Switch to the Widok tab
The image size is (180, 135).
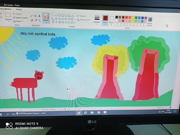tap(19, 9)
